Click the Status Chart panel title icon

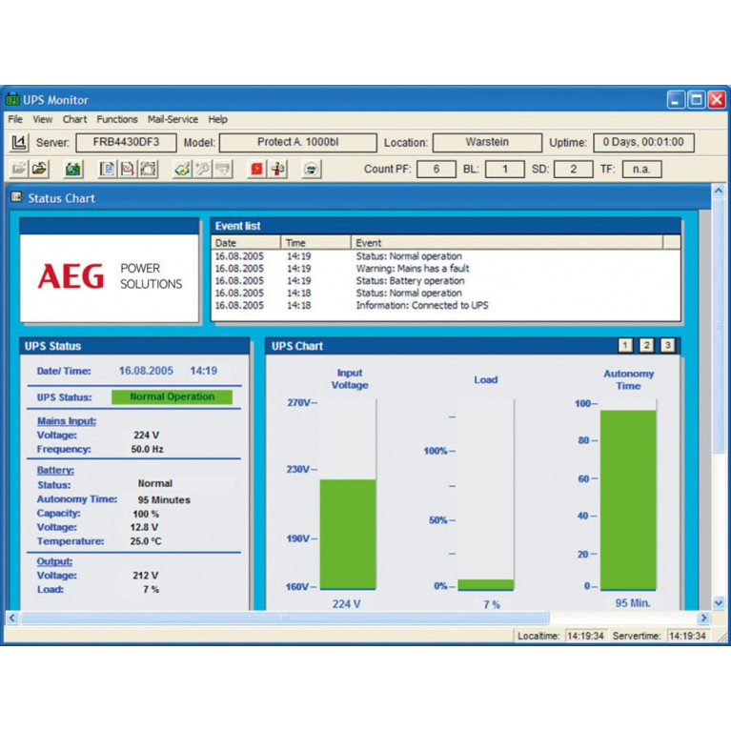coord(16,197)
